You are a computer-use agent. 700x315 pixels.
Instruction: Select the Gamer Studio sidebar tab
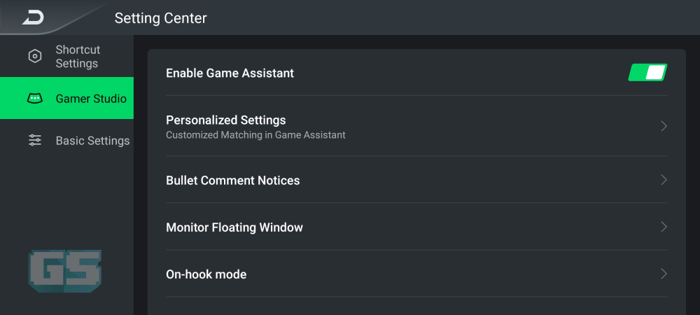67,98
